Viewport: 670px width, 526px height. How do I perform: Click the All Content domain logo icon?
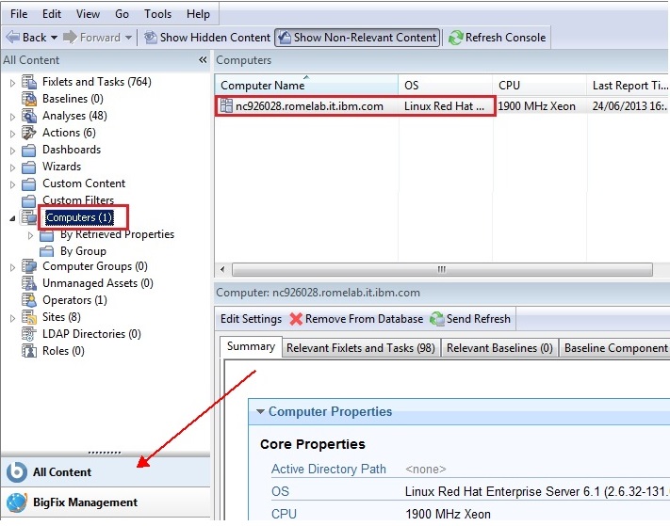[x=17, y=472]
